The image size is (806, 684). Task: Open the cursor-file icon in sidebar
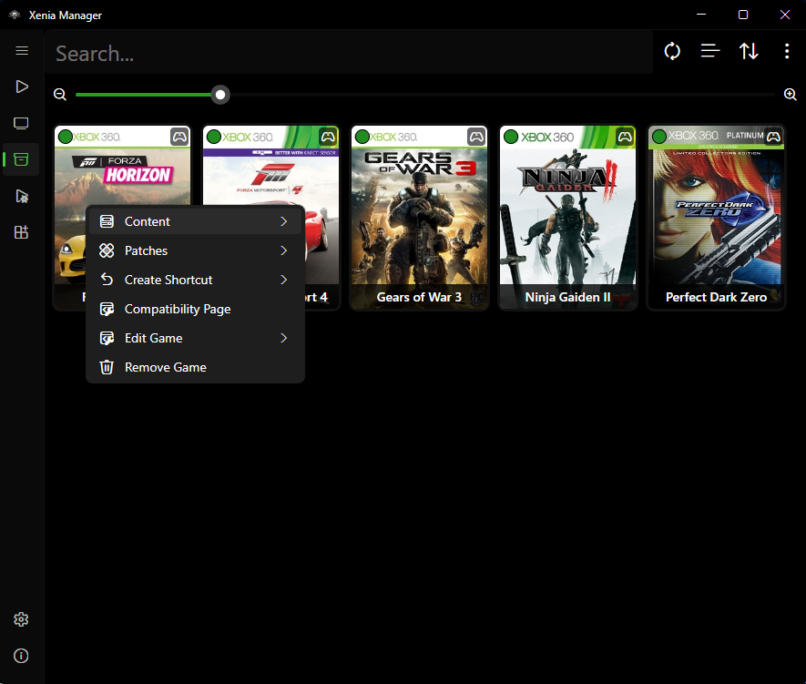click(22, 197)
